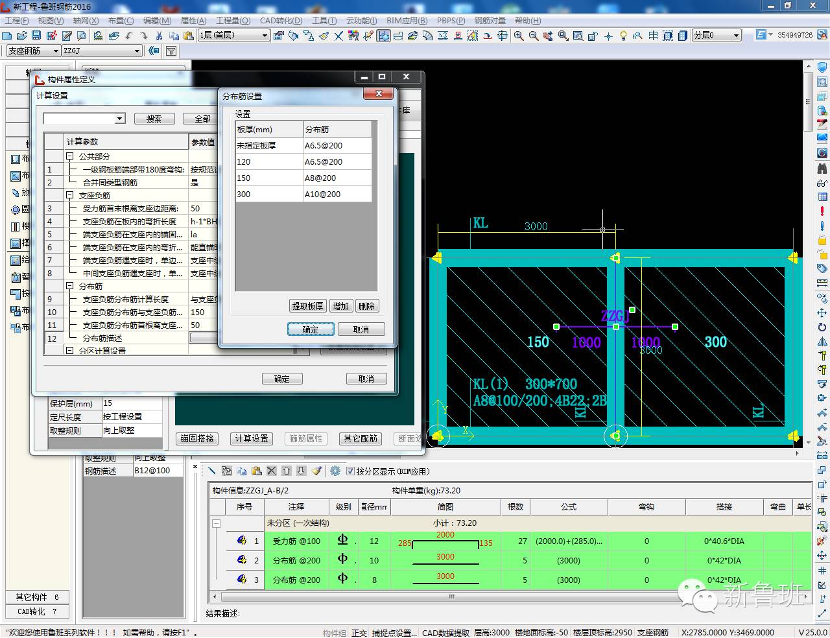Click the 全部 button in 计算设置
This screenshot has height=638, width=830.
pyautogui.click(x=203, y=119)
